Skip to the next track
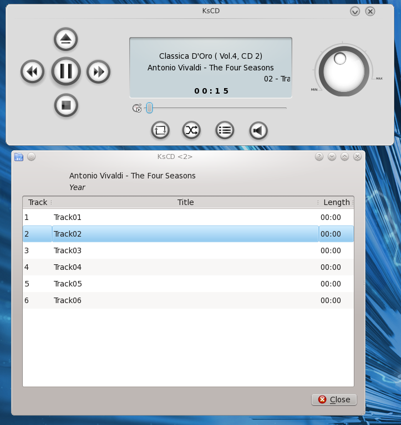Image resolution: width=401 pixels, height=425 pixels. pyautogui.click(x=99, y=71)
